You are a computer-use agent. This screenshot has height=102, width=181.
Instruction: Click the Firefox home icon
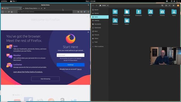coord(12,12)
